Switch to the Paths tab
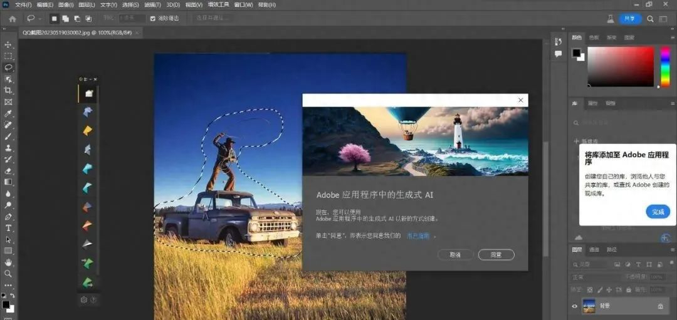 coord(612,250)
